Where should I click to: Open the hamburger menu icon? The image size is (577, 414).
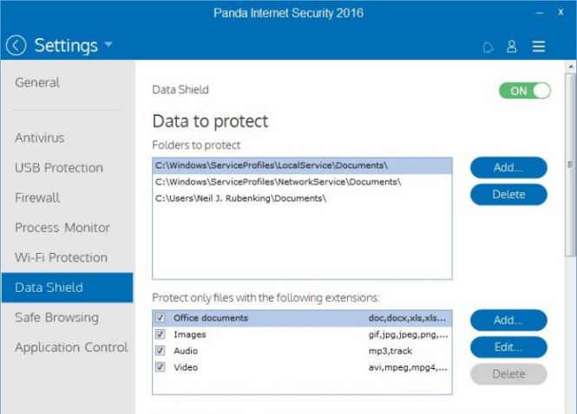pyautogui.click(x=539, y=47)
